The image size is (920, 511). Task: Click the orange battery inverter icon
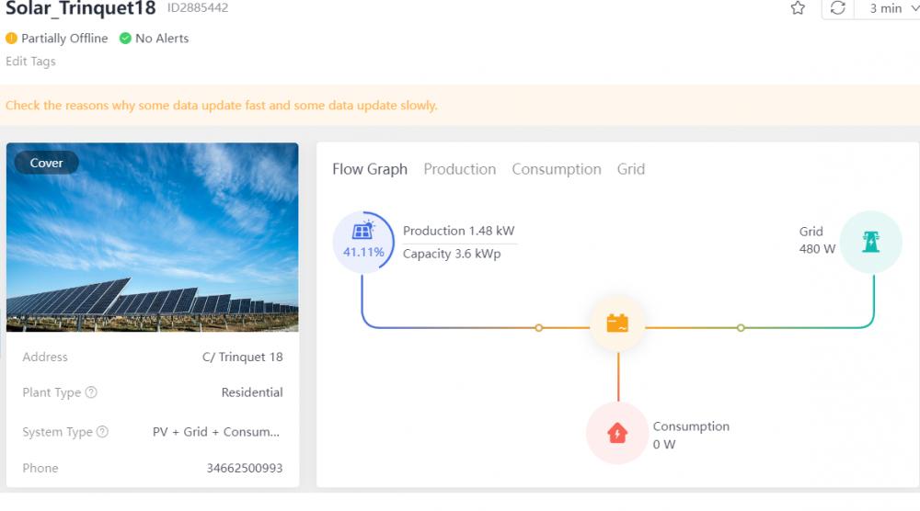[x=617, y=324]
